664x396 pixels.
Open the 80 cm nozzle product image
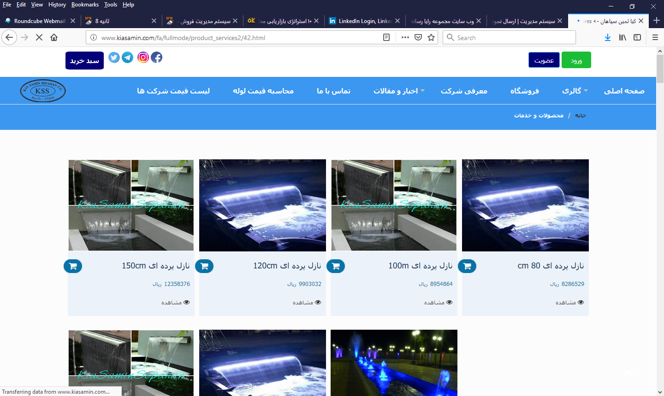coord(525,205)
